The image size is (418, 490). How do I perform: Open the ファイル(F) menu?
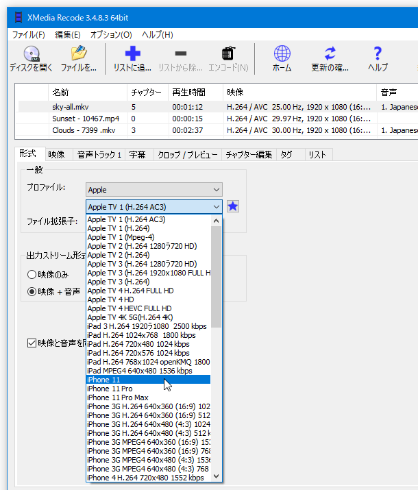[x=28, y=35]
